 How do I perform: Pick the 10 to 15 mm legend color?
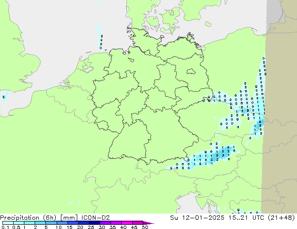(62, 223)
